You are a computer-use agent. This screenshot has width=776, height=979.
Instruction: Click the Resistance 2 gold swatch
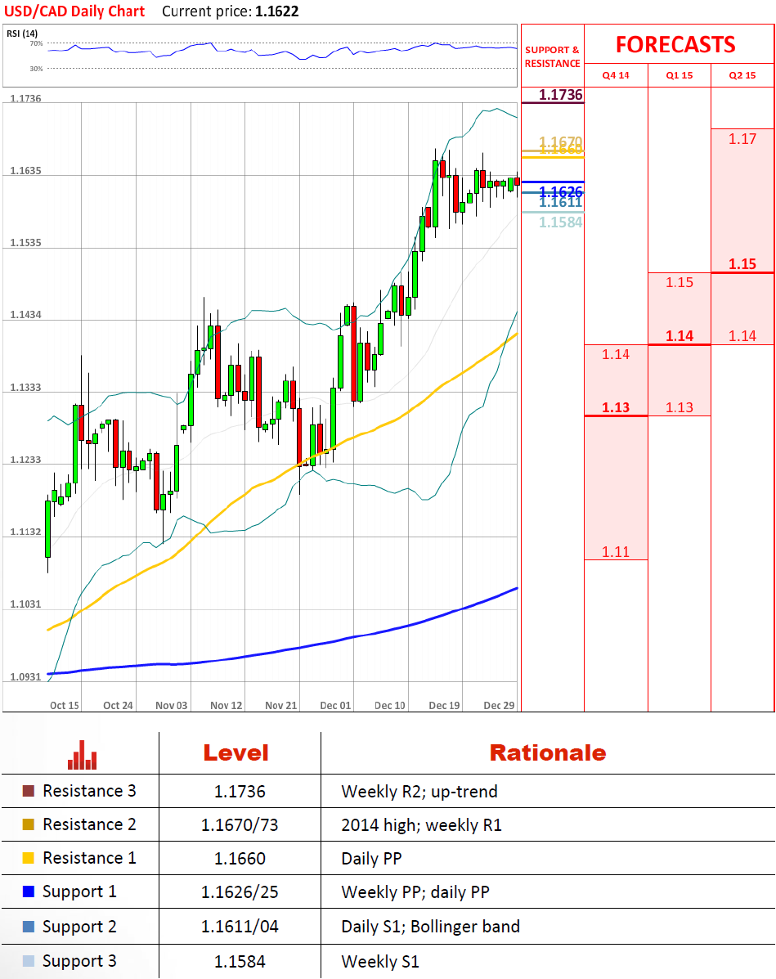pyautogui.click(x=28, y=824)
